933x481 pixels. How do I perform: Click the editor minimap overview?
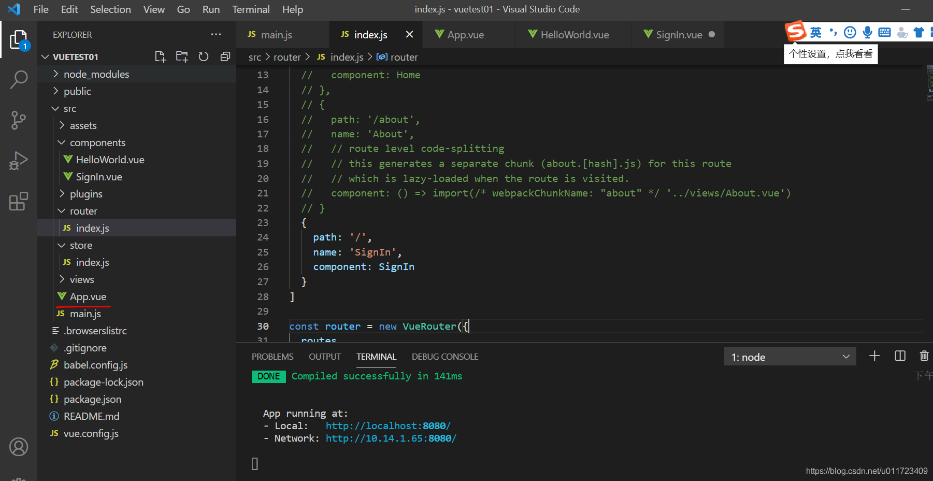pos(929,83)
